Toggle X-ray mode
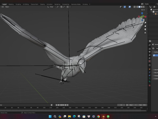The height and width of the screenshot is (119, 158). pos(135,7)
